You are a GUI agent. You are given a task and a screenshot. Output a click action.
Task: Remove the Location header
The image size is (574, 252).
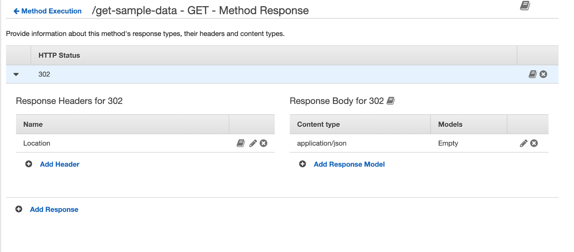[264, 143]
